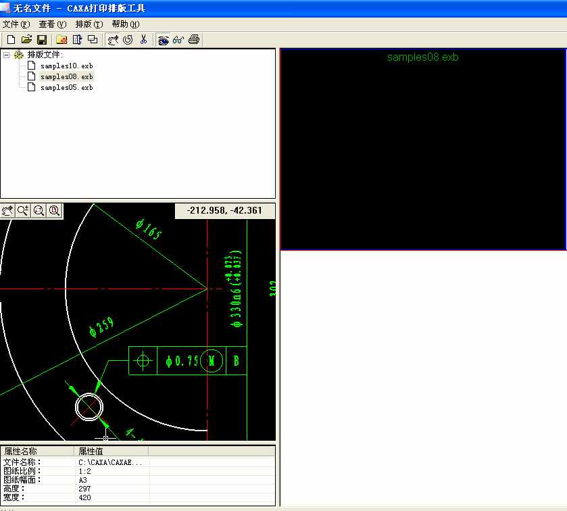The height and width of the screenshot is (511, 567).
Task: Click the 1:2 scale value
Action: pyautogui.click(x=84, y=471)
